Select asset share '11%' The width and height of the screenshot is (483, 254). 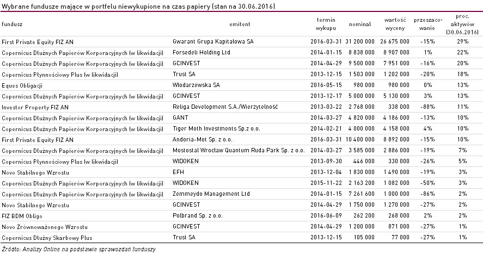point(463,107)
